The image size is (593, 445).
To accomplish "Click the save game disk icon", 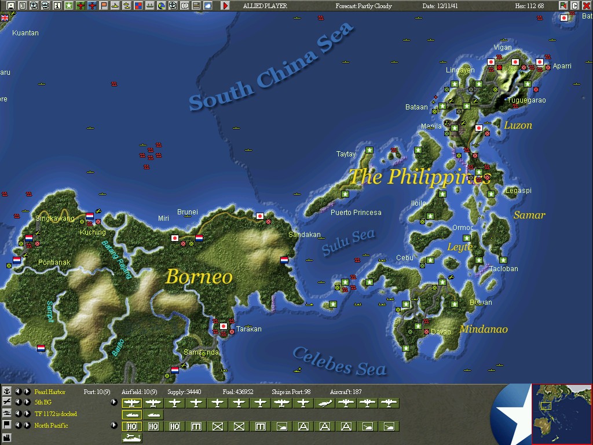I will (11, 5).
